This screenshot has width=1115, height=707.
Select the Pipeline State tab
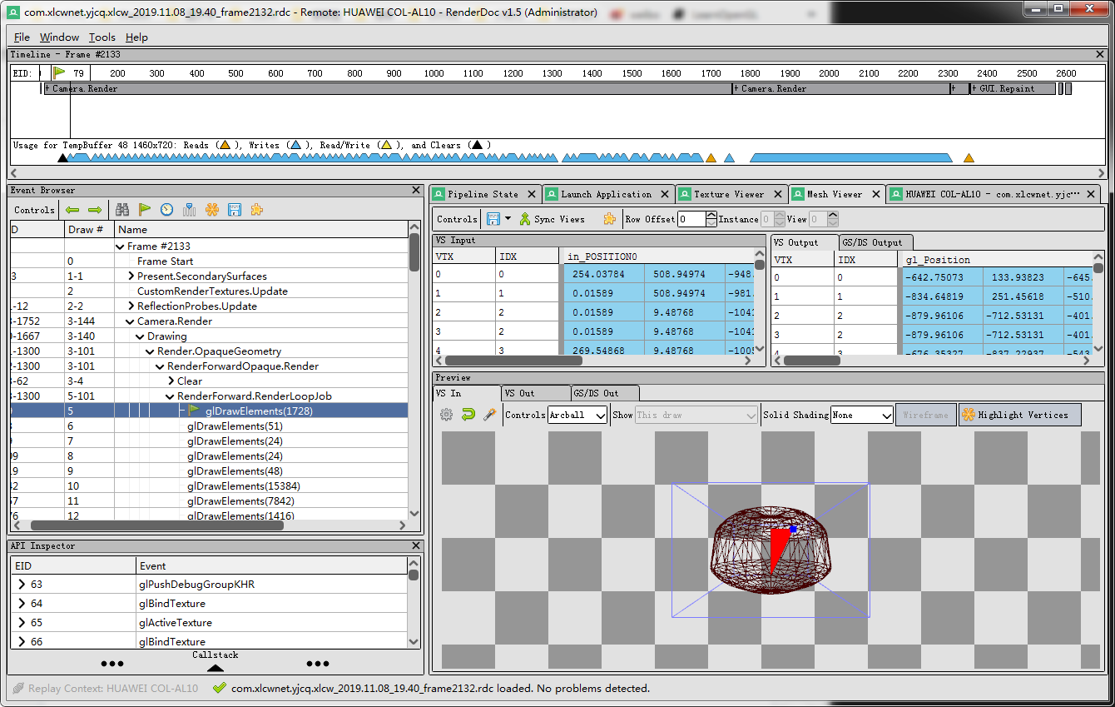(x=484, y=193)
